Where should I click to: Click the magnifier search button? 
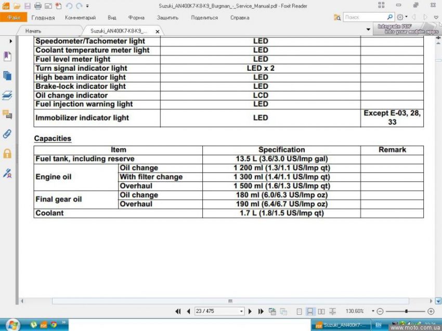(x=390, y=17)
